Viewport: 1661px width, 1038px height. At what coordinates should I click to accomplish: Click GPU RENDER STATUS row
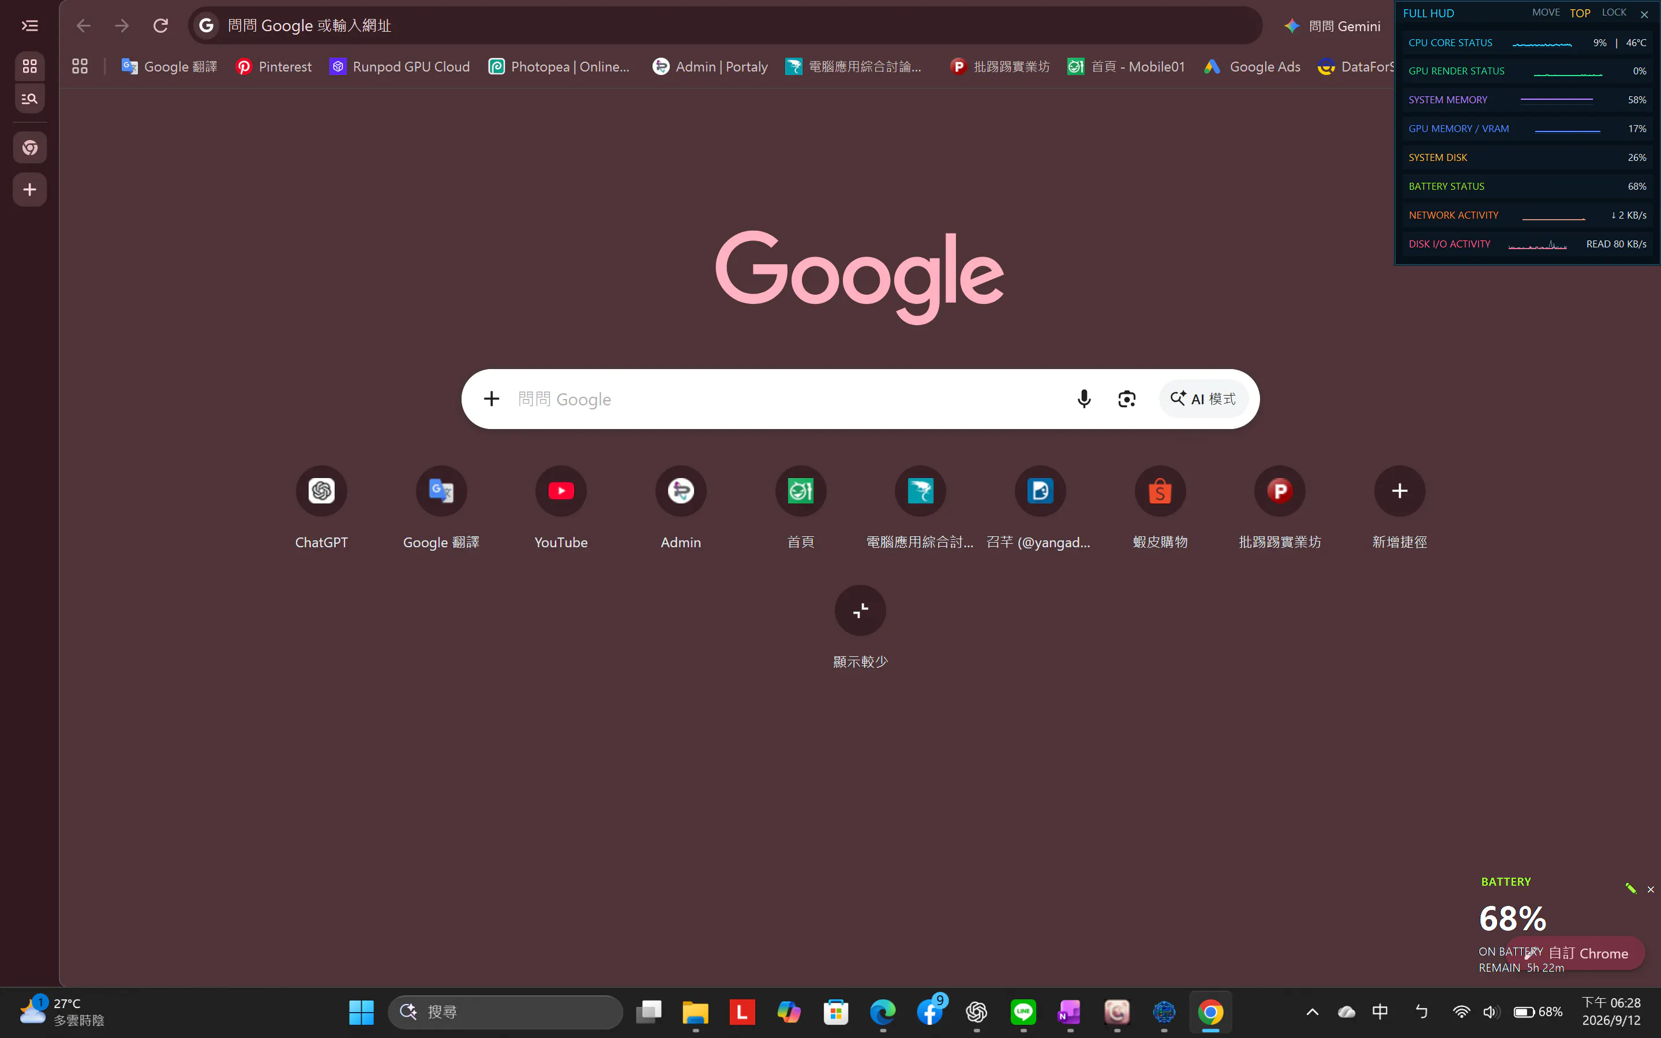[1527, 71]
